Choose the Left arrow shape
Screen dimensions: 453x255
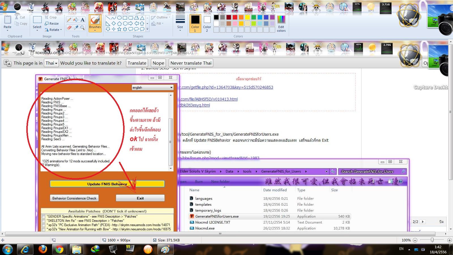point(136,23)
